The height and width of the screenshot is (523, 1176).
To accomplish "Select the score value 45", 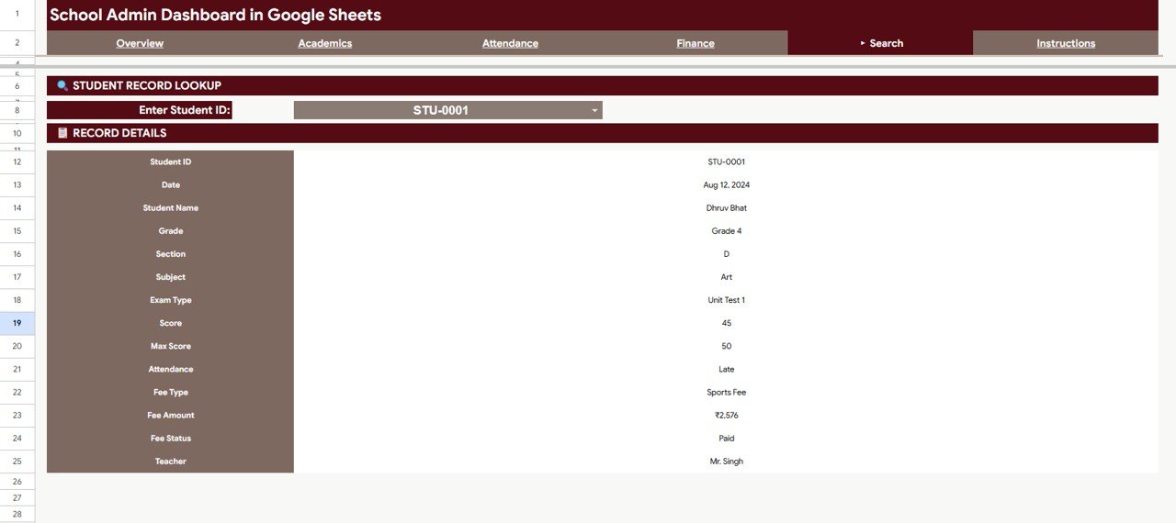I will (x=726, y=323).
